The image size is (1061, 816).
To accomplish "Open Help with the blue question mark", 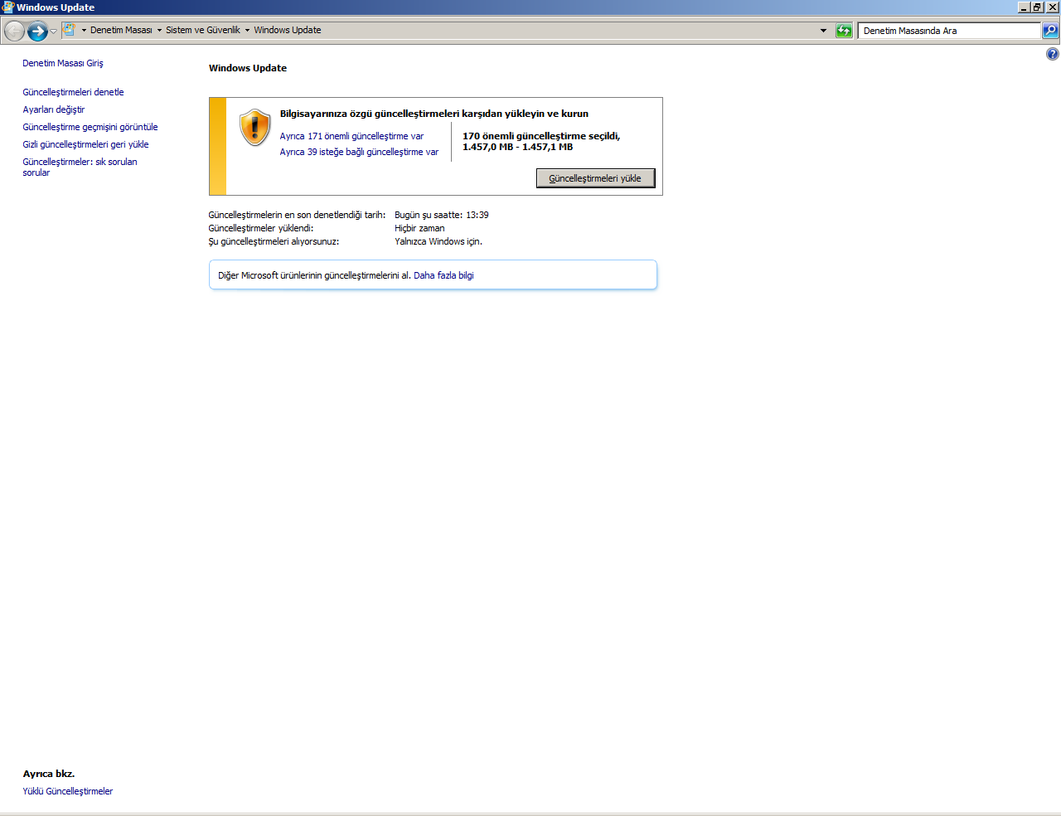I will [1053, 54].
